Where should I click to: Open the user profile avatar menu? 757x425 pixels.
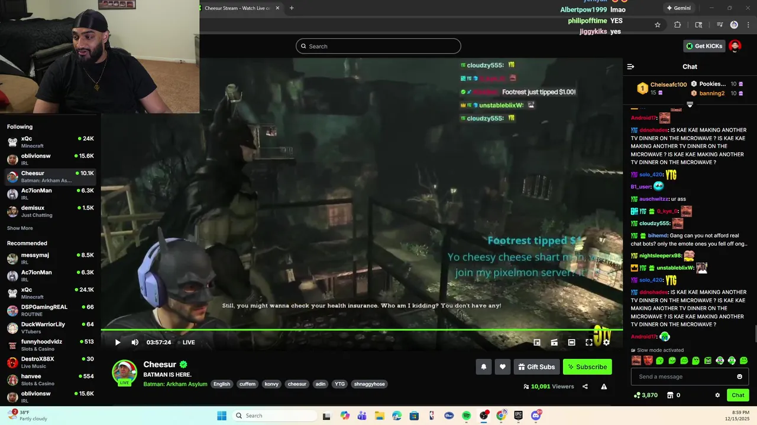pyautogui.click(x=735, y=46)
